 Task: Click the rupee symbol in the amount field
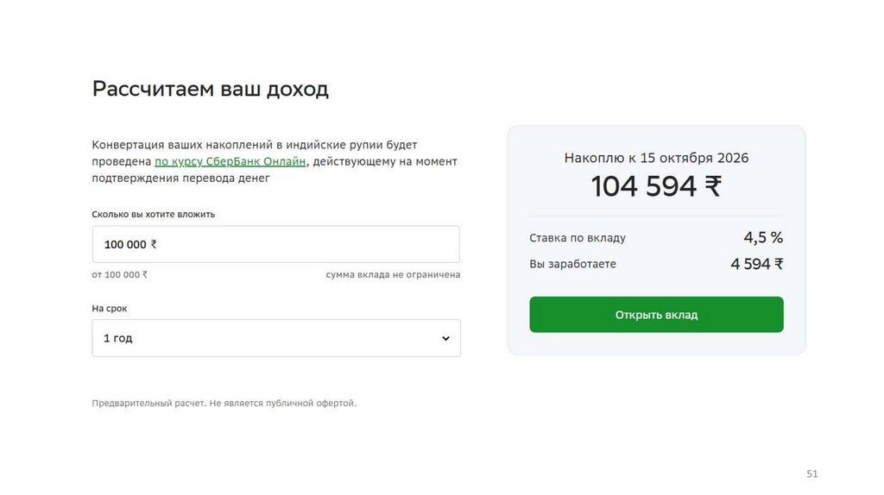[x=154, y=244]
